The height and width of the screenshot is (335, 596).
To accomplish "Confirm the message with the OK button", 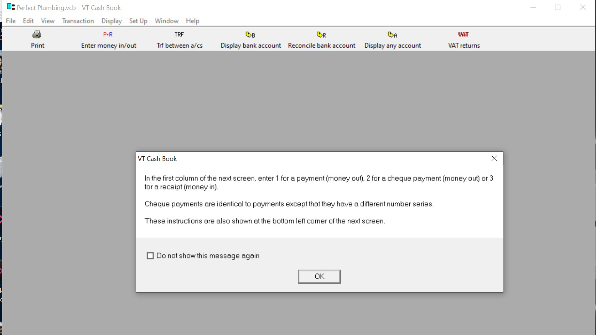I will click(319, 277).
